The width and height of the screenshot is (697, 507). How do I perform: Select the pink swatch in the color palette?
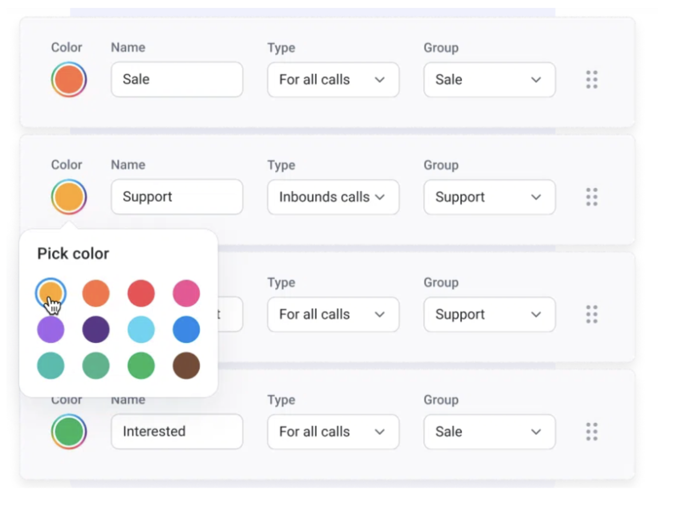pyautogui.click(x=186, y=293)
